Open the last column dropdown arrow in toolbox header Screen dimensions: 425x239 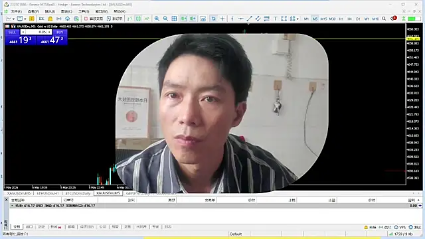419,200
